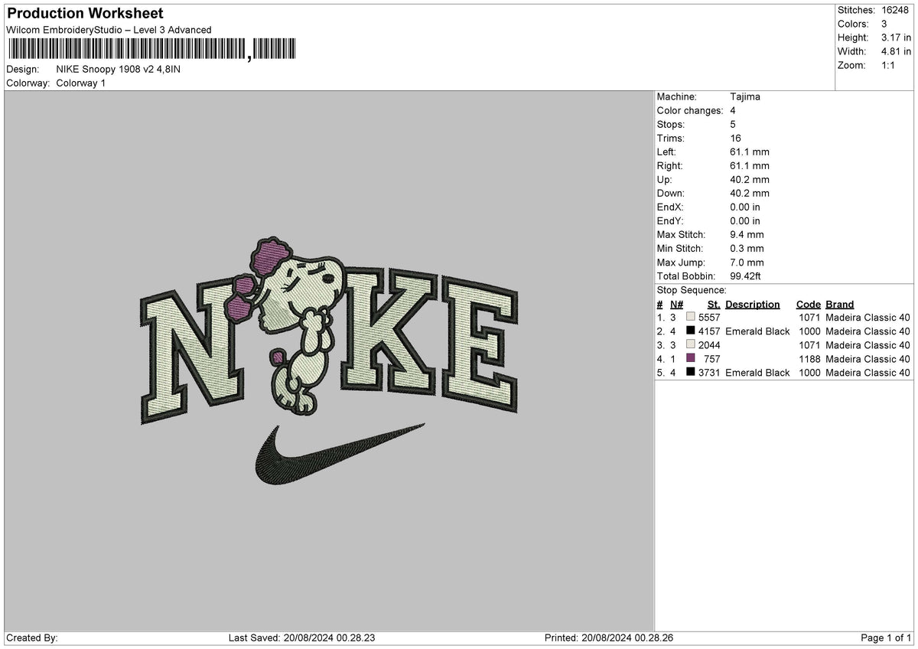
Task: Click the swatch next to thread 2044
Action: (691, 345)
